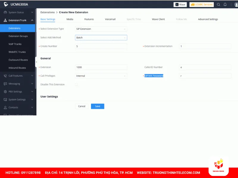Toggle the Disable This Extension checkbox
Screen dimensions: 238x178
76,85
